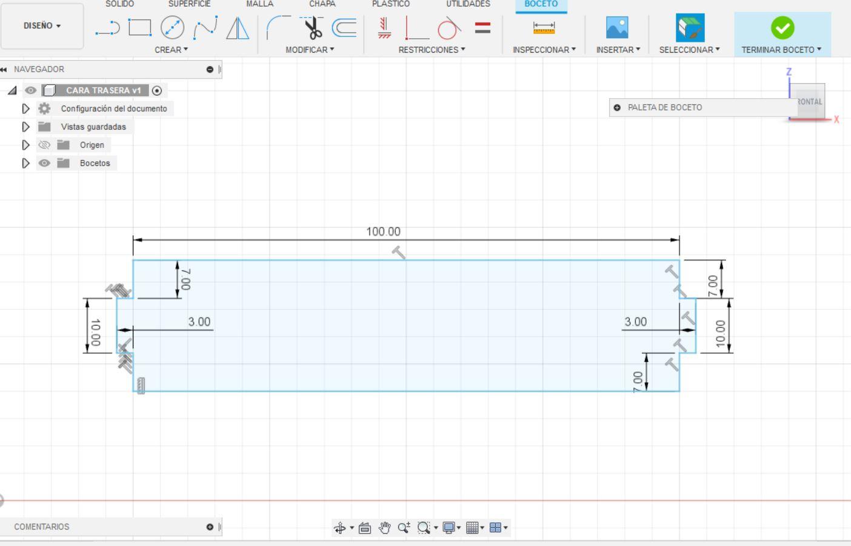Viewport: 851px width, 546px height.
Task: Expand the Vistas guardadas node
Action: click(25, 127)
